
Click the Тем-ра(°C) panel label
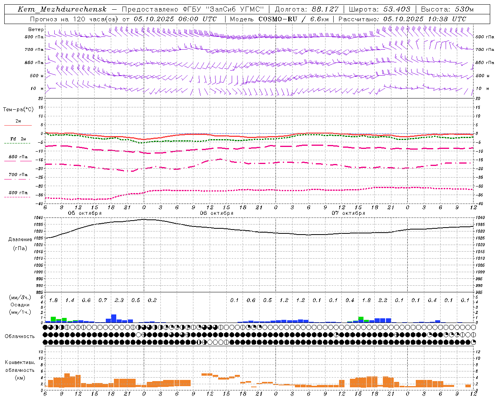tap(18, 110)
